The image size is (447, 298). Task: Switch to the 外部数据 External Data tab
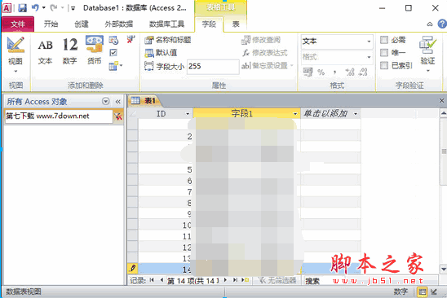pos(119,24)
